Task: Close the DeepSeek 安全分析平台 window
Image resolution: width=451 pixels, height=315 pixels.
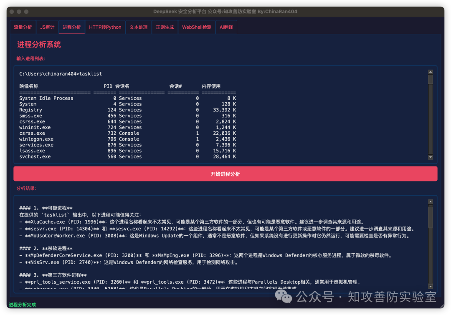Action: [x=12, y=12]
